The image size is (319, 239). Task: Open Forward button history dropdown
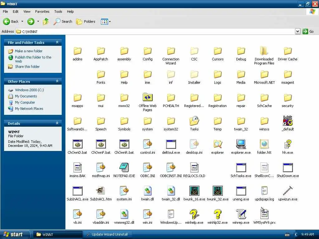coord(38,21)
